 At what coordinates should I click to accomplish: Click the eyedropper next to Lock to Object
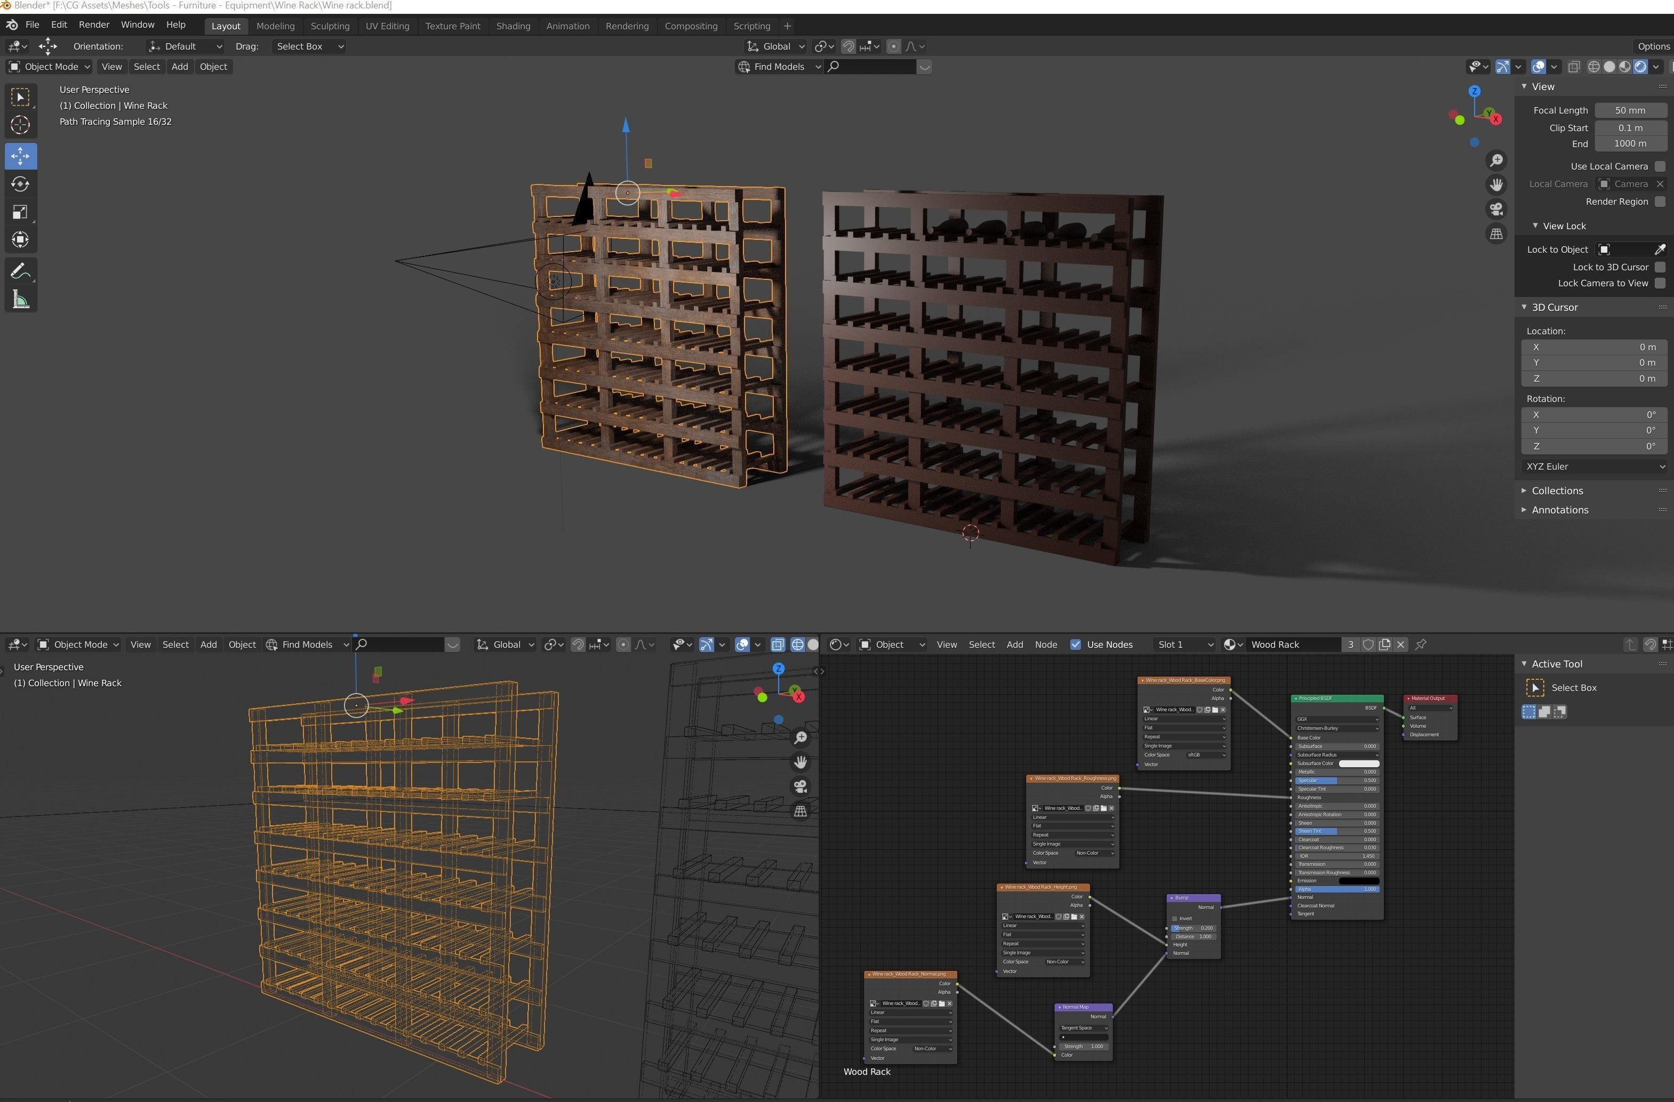pyautogui.click(x=1660, y=250)
